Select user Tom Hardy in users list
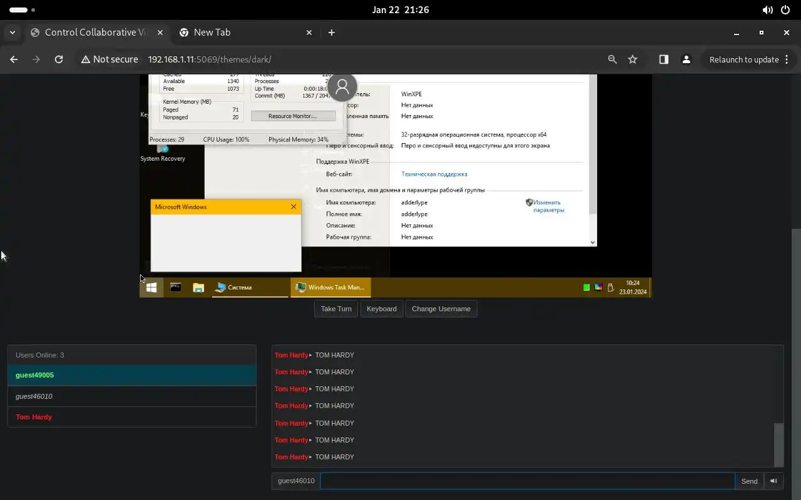This screenshot has width=801, height=500. tap(132, 417)
